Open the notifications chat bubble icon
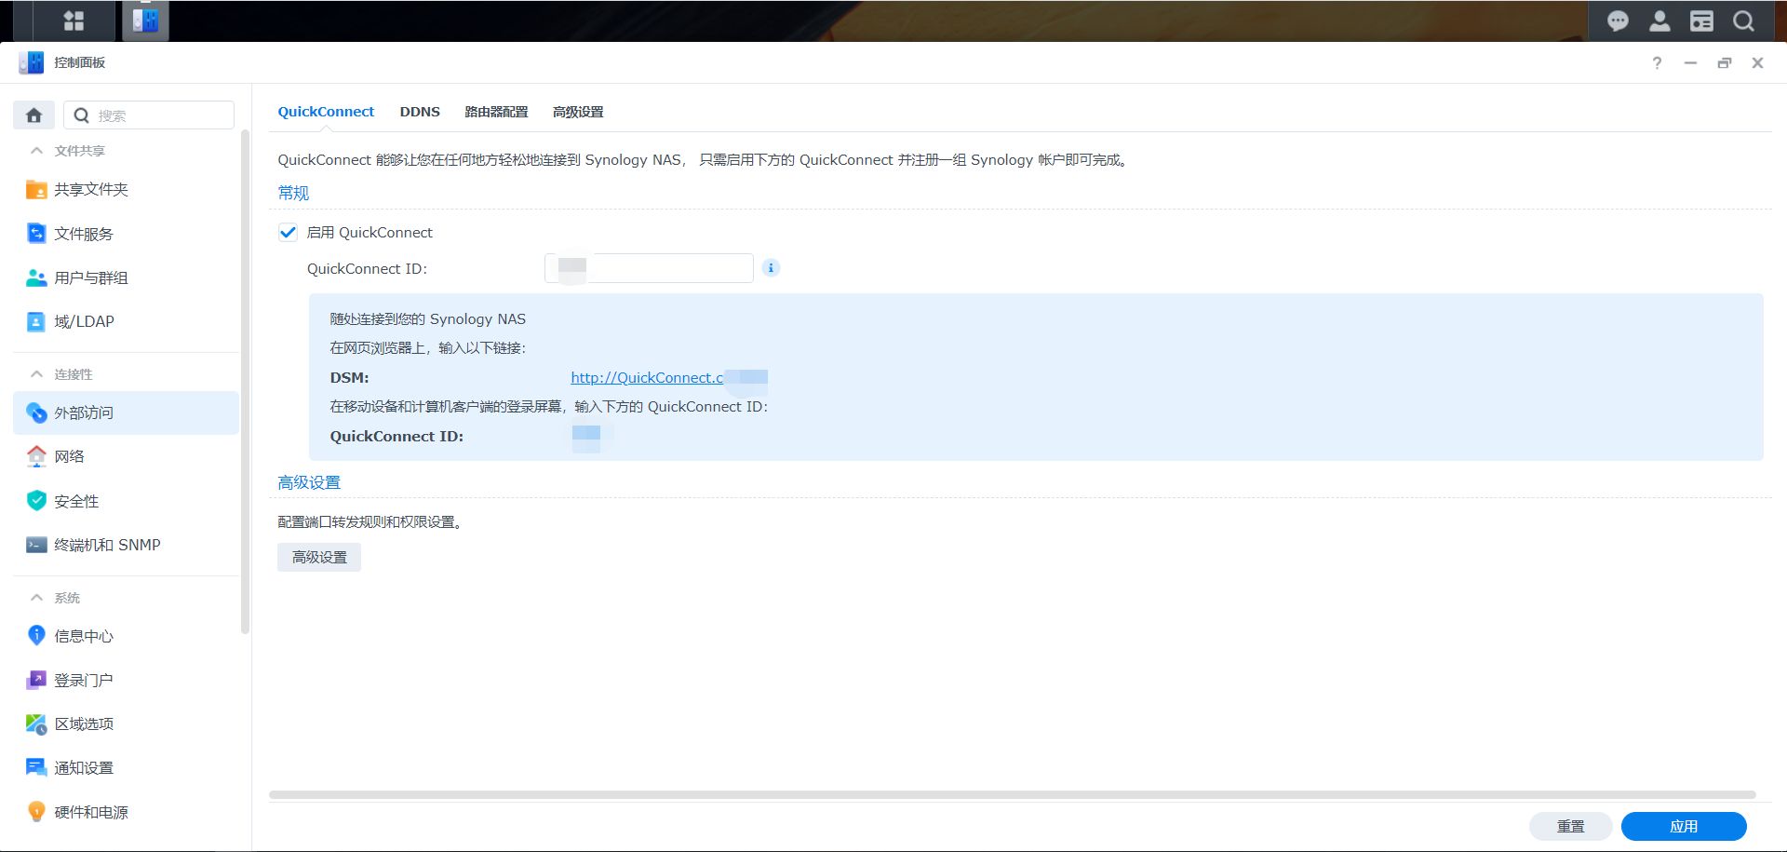This screenshot has width=1787, height=852. 1618,20
